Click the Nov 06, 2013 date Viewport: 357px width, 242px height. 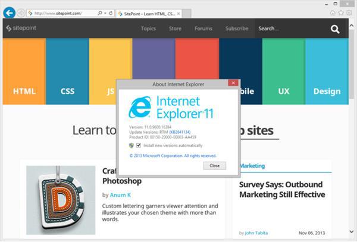click(312, 233)
